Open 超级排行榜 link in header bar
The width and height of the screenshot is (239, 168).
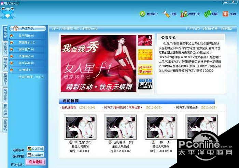click(x=210, y=29)
